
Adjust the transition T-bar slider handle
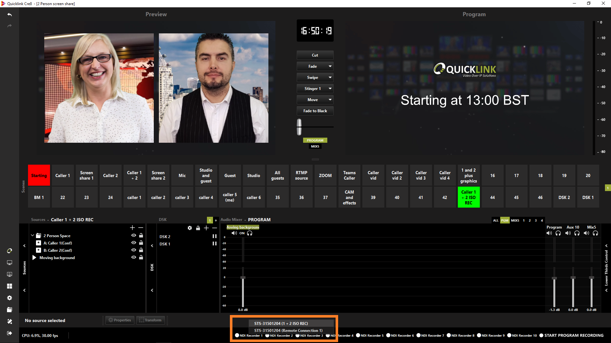pyautogui.click(x=299, y=127)
